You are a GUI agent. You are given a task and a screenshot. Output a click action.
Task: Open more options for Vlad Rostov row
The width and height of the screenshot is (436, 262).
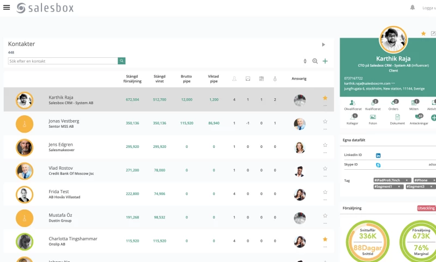[325, 176]
